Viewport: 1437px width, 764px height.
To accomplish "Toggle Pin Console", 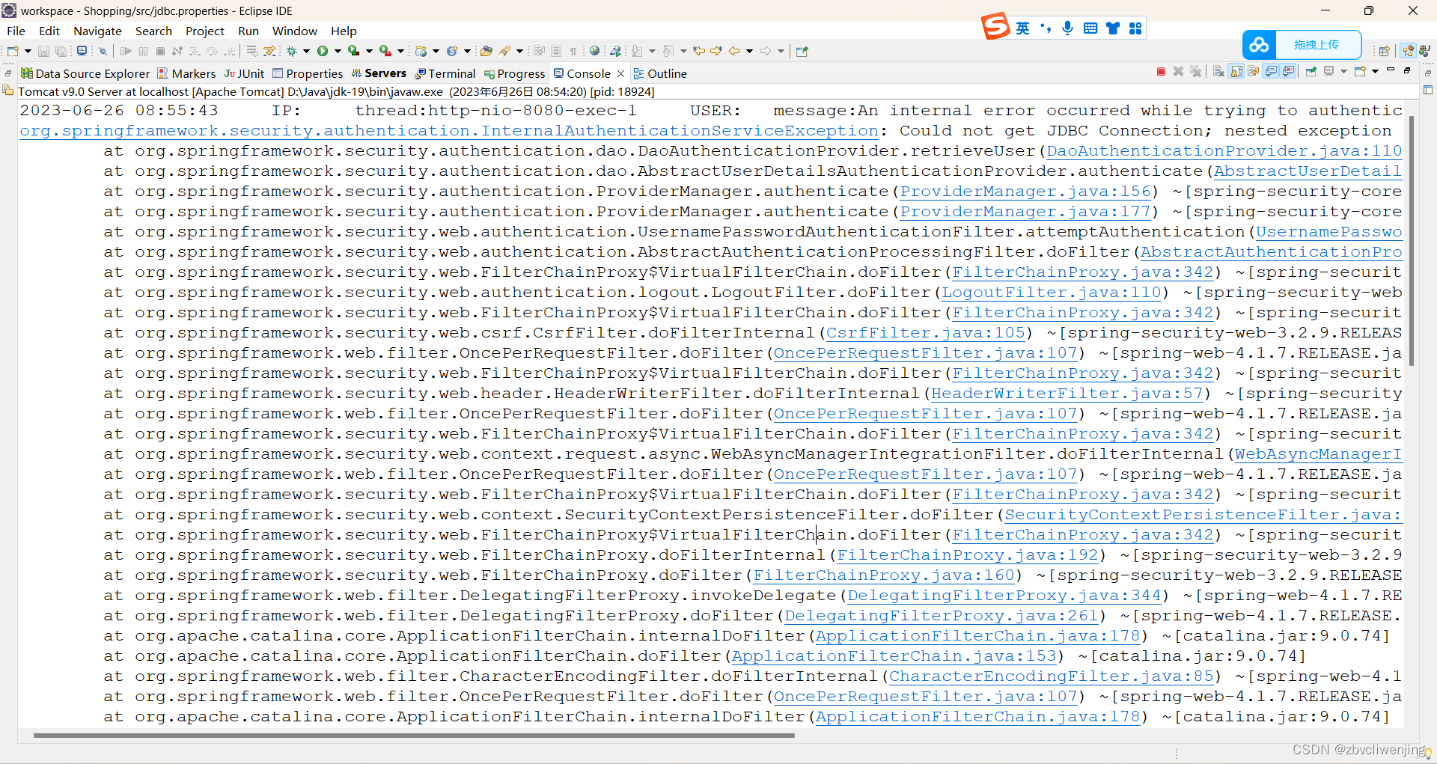I will pyautogui.click(x=1311, y=72).
